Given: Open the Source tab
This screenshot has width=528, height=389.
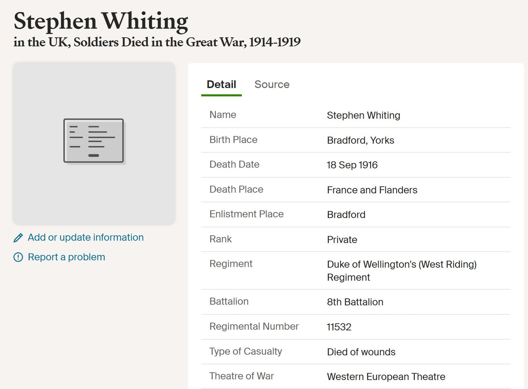Looking at the screenshot, I should (x=271, y=84).
